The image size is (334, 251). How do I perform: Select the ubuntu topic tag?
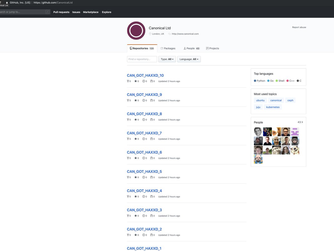(x=260, y=100)
